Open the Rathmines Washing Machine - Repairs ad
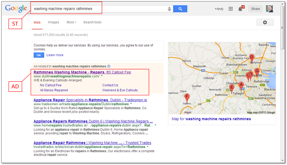Screen dimensions: 287x165 [x=82, y=72]
